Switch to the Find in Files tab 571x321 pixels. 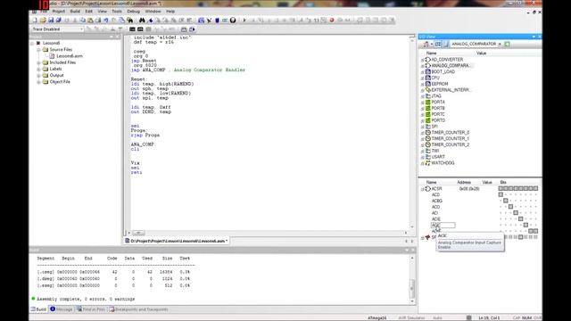pyautogui.click(x=91, y=309)
